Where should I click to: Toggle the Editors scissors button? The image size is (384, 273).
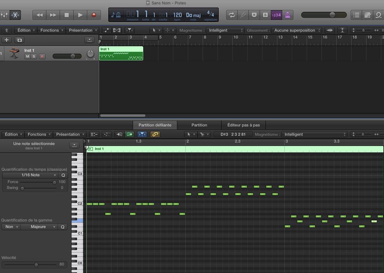pos(15,15)
